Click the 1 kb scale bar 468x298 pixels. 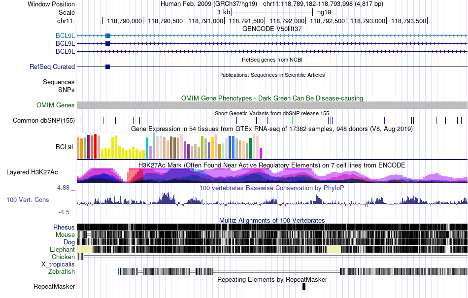(x=272, y=12)
